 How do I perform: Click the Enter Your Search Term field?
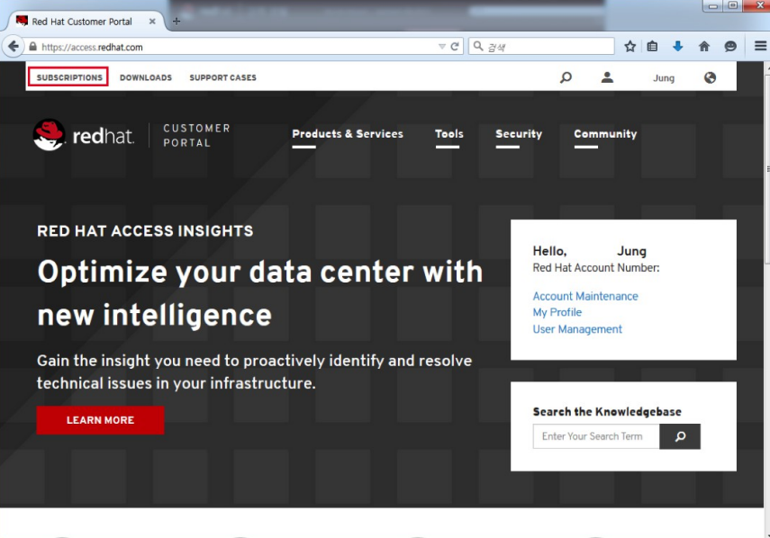[x=595, y=436]
